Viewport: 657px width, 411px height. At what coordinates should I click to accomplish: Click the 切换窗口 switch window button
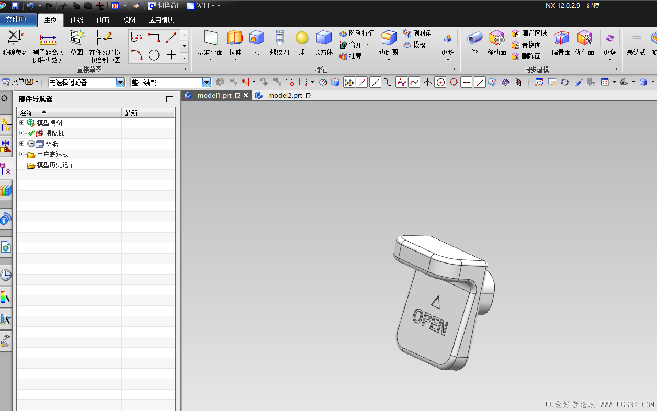coord(165,6)
